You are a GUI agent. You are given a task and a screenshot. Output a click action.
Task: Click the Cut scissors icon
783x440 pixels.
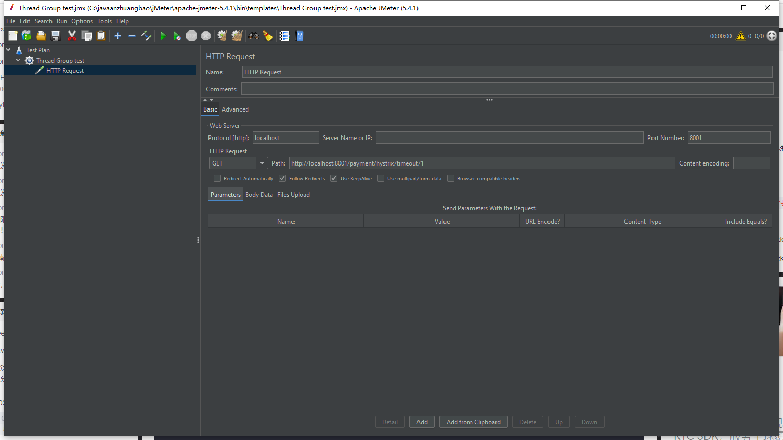coord(72,36)
